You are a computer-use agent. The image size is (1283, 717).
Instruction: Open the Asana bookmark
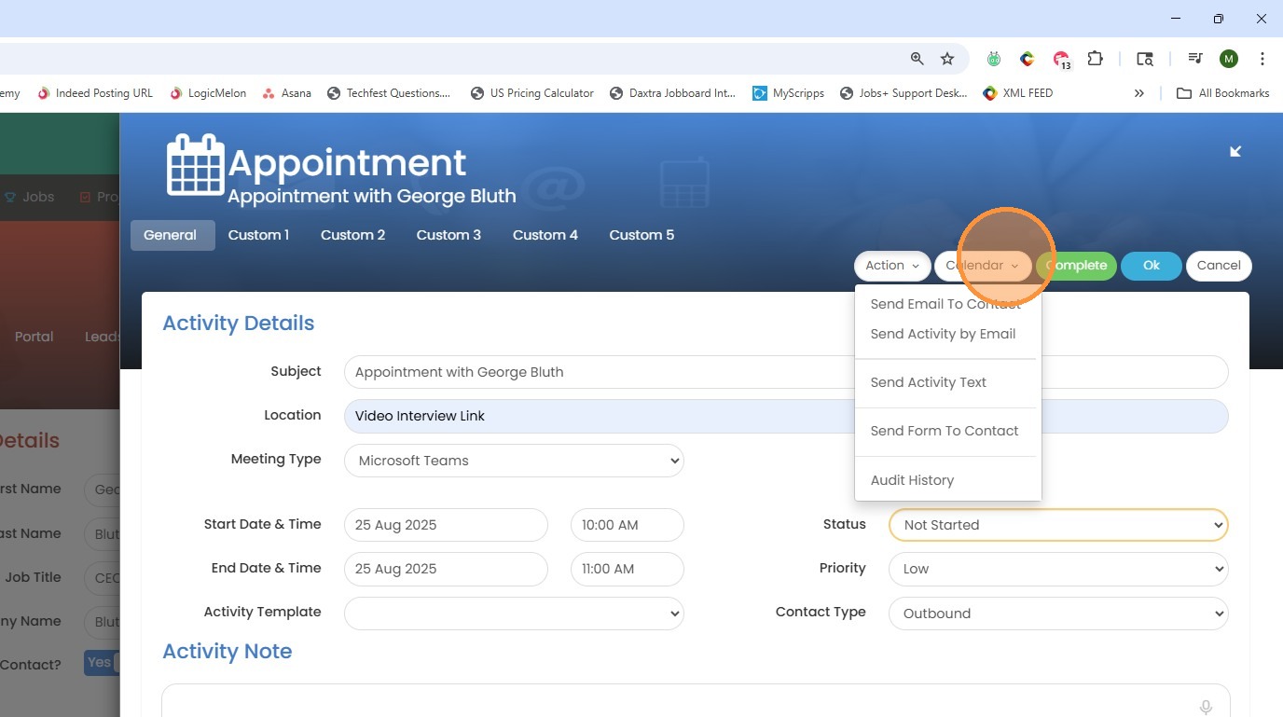point(287,93)
